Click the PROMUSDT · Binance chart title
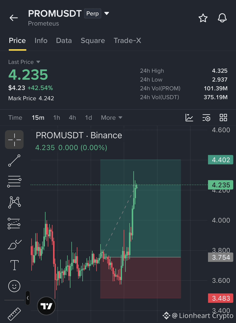Image resolution: width=236 pixels, height=323 pixels. (79, 135)
